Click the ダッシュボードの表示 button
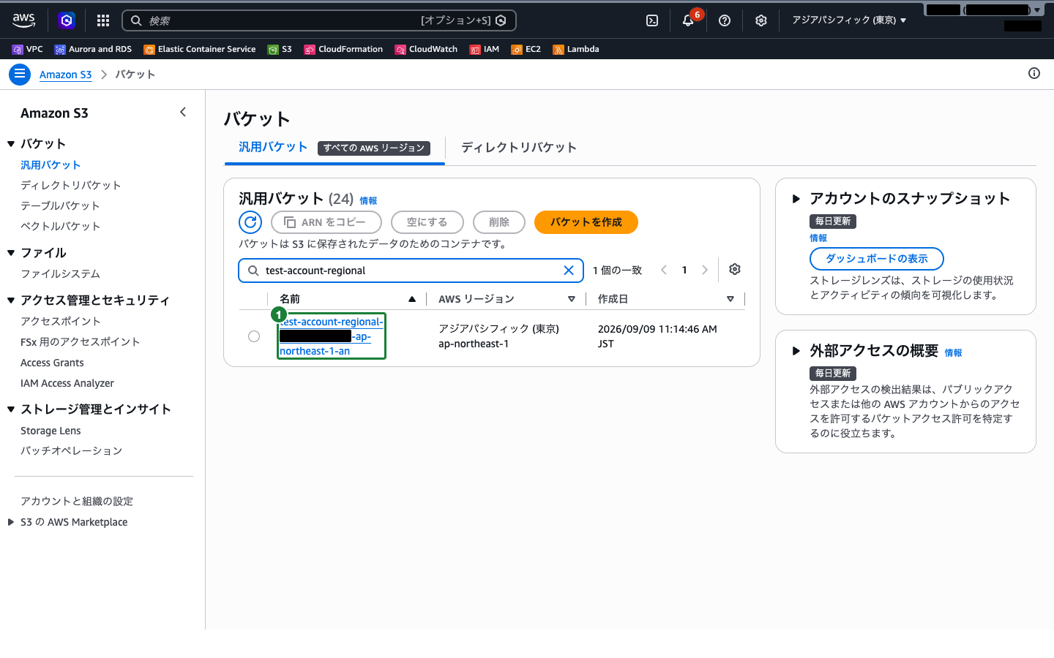Viewport: 1054px width, 658px height. click(877, 259)
